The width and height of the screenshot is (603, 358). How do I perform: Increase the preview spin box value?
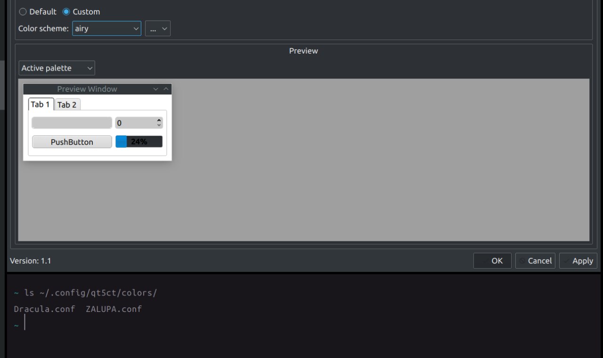[159, 120]
